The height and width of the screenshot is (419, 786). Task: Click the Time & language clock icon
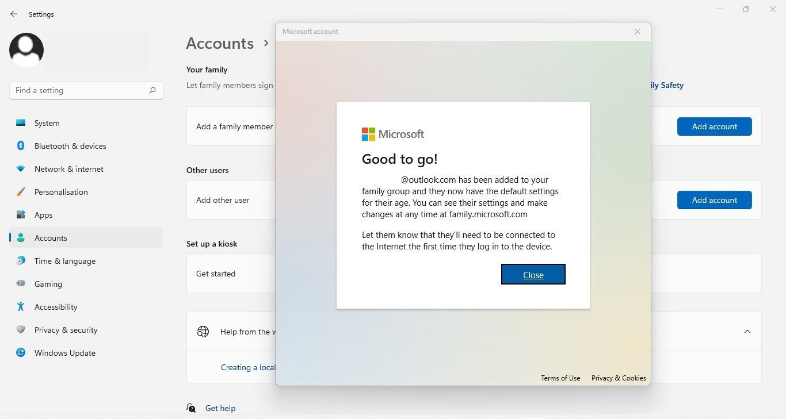[21, 261]
